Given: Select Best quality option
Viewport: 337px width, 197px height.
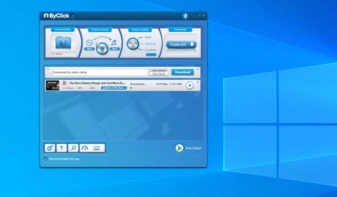Looking at the screenshot, I should point(148,37).
